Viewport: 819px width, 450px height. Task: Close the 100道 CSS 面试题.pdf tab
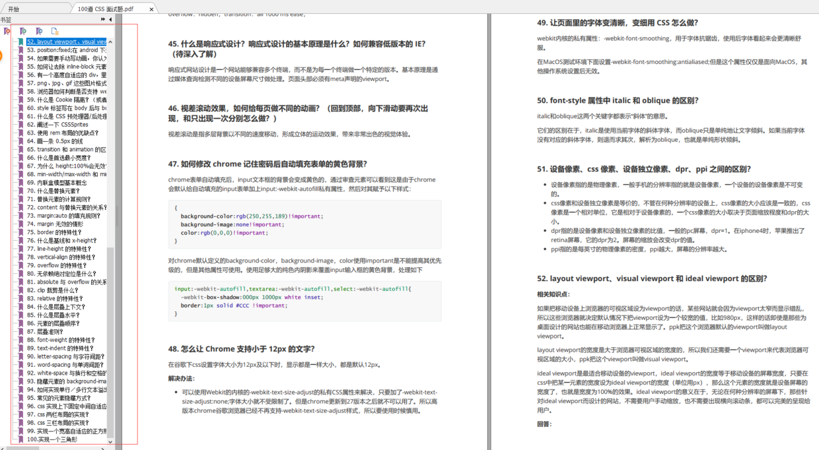tap(151, 9)
